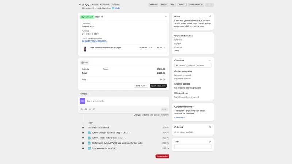Open the fulfillment card three-dot menu
This screenshot has height=164, width=292.
(166, 17)
